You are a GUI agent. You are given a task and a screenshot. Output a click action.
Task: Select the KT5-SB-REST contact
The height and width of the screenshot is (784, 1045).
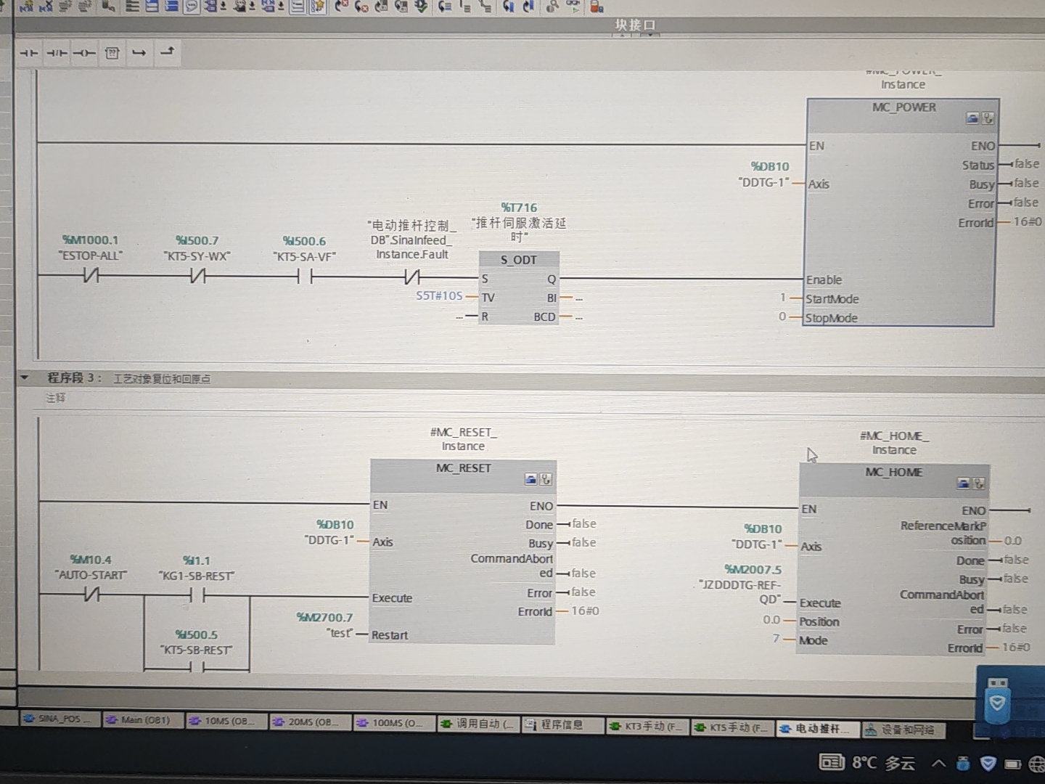(x=197, y=666)
